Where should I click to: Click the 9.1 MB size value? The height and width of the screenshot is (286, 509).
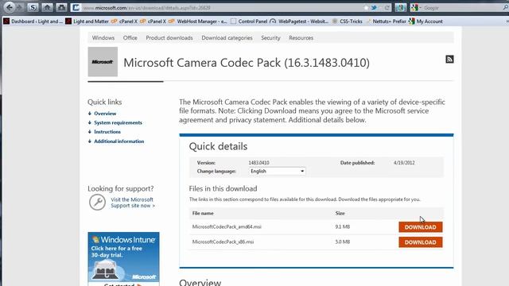click(x=343, y=226)
